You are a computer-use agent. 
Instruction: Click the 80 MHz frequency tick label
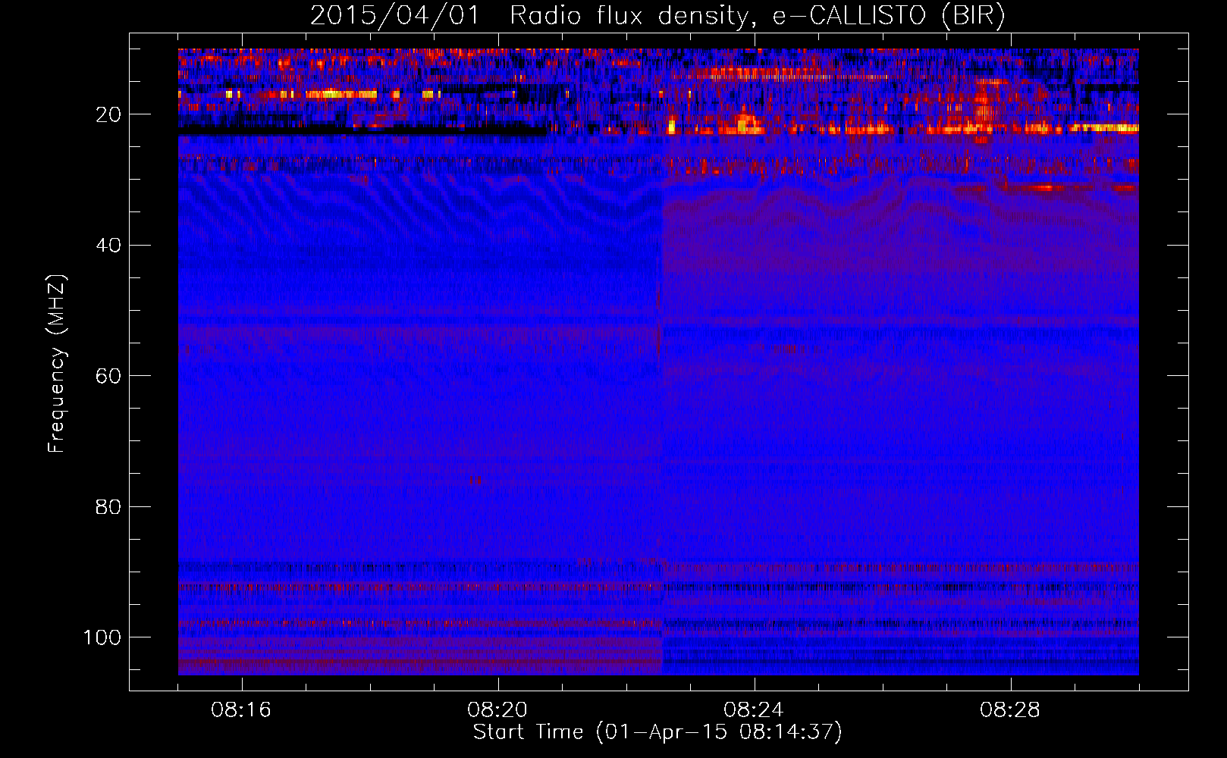108,506
